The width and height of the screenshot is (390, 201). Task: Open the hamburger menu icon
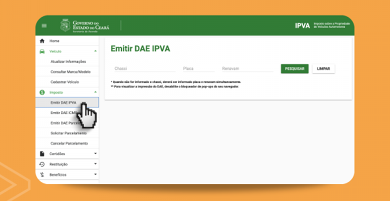coord(44,25)
